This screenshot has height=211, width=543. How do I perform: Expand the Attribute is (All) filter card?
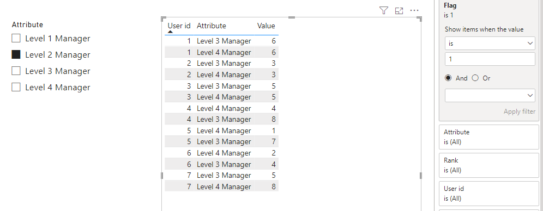489,136
